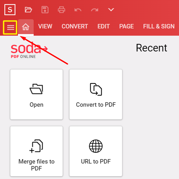Click the Soda S logo icon

(10, 9)
